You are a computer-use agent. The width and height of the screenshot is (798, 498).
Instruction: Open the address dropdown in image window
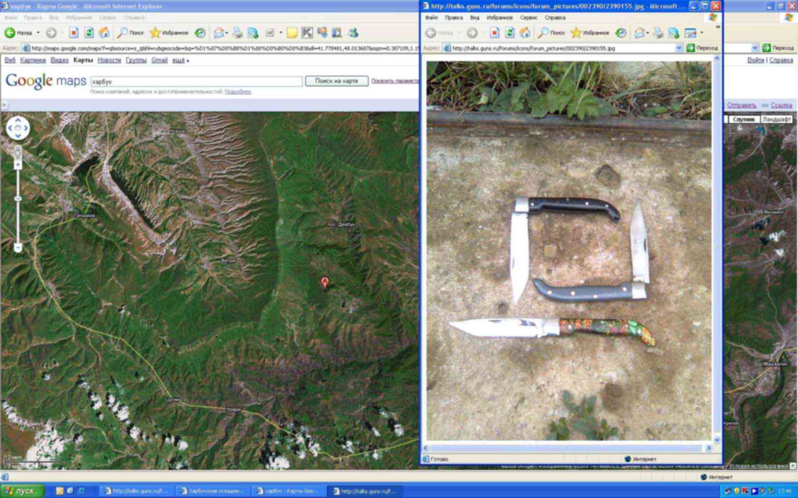point(679,48)
